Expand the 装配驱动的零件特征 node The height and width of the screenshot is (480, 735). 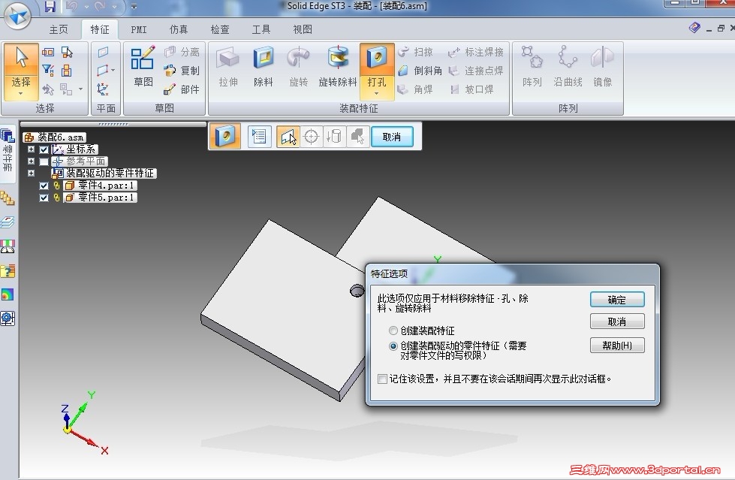pyautogui.click(x=31, y=173)
